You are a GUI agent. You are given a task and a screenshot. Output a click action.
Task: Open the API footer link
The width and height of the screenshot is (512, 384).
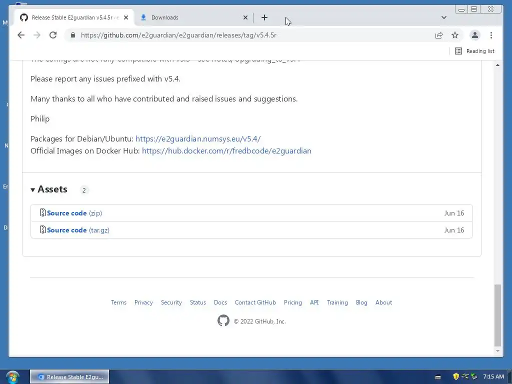click(314, 302)
